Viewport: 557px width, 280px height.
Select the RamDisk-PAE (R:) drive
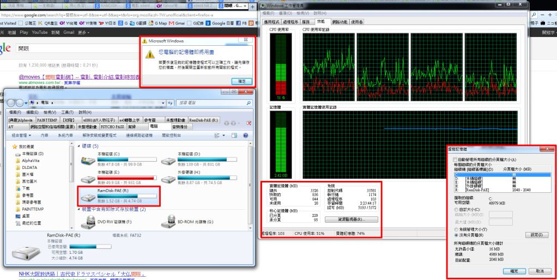[x=119, y=197]
